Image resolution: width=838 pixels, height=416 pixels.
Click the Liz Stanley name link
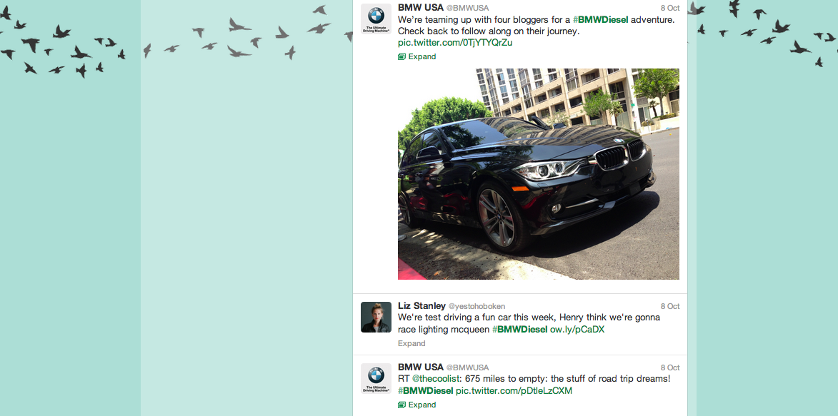pyautogui.click(x=422, y=306)
